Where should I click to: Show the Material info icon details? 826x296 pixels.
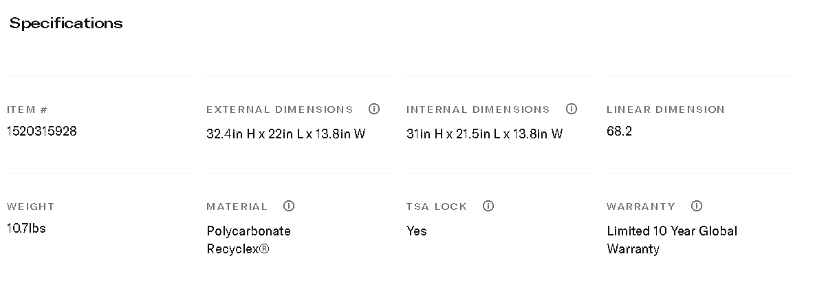click(x=289, y=206)
